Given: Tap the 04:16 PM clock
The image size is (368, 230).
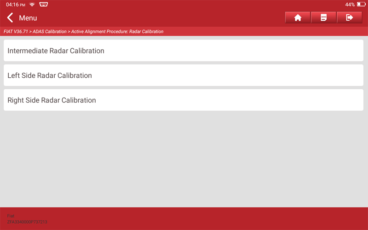Looking at the screenshot, I should point(15,5).
